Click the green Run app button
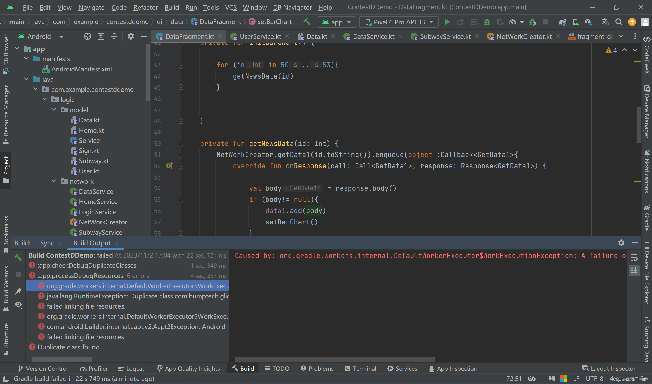The width and height of the screenshot is (652, 384). pos(447,22)
